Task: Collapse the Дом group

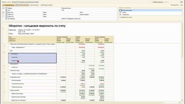Action: [x=5, y=52]
